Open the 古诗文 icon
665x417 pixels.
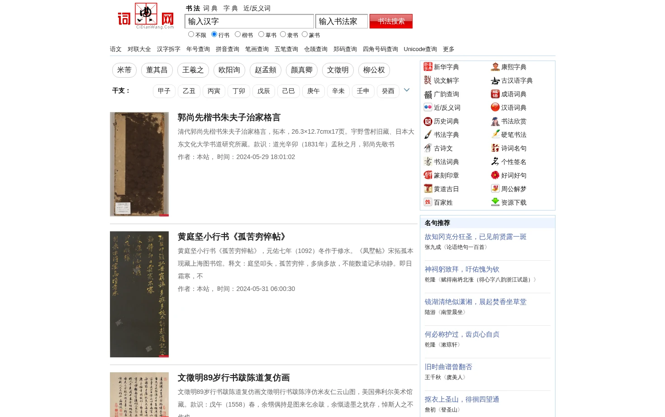click(x=427, y=148)
